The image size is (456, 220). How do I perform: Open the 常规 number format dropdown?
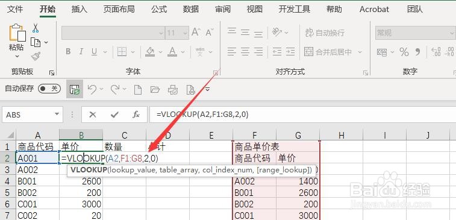452,33
